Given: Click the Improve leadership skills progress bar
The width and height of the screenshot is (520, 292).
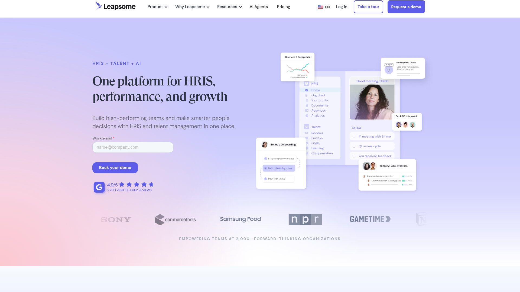Looking at the screenshot, I should (x=404, y=176).
